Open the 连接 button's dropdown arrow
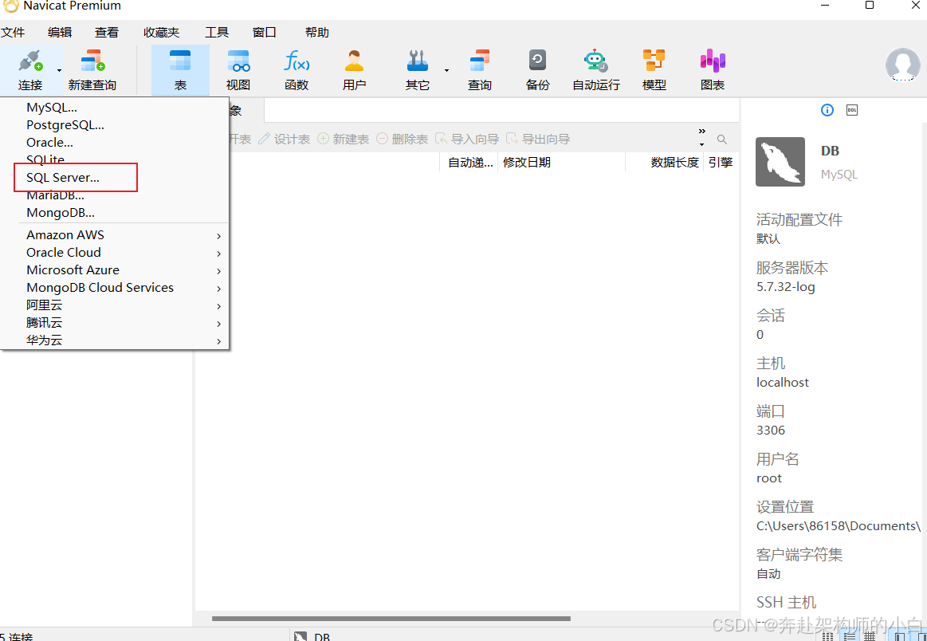The height and width of the screenshot is (641, 927). [x=59, y=70]
